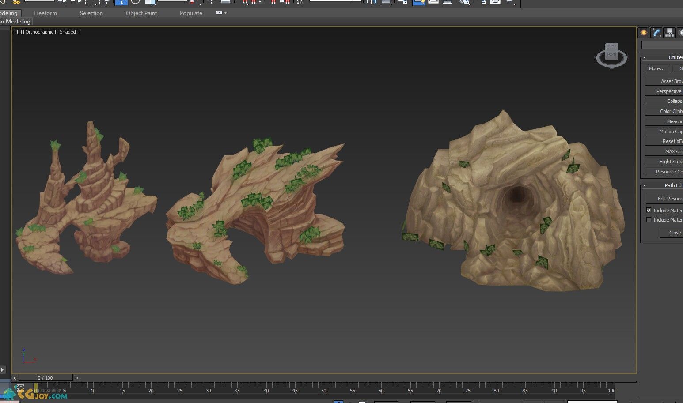Screen dimensions: 683x403
Task: Activate the Select and Move tool
Action: [x=121, y=2]
